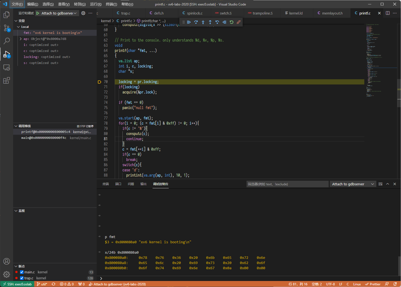This screenshot has height=287, width=401.
Task: Click the debug console filter field
Action: point(287,184)
